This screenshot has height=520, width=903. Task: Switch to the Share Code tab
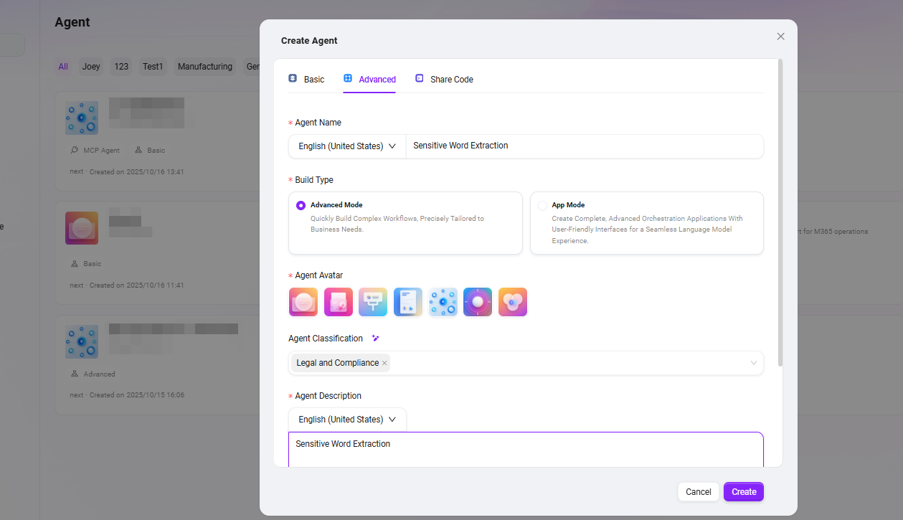click(x=444, y=79)
